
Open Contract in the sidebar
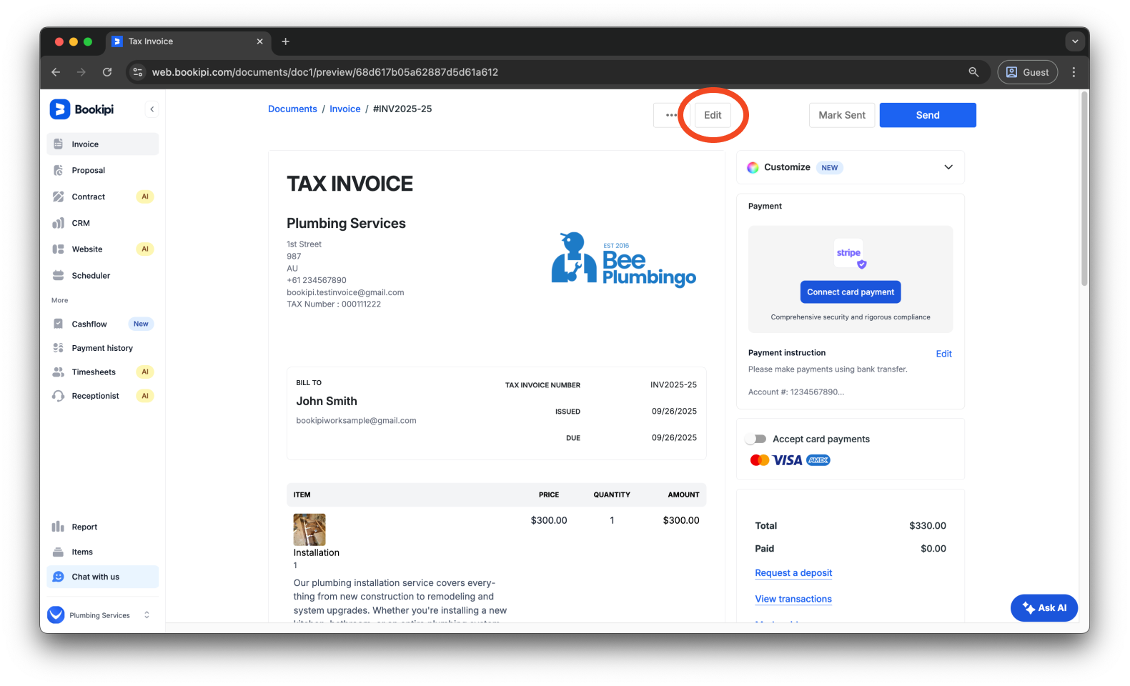tap(103, 197)
